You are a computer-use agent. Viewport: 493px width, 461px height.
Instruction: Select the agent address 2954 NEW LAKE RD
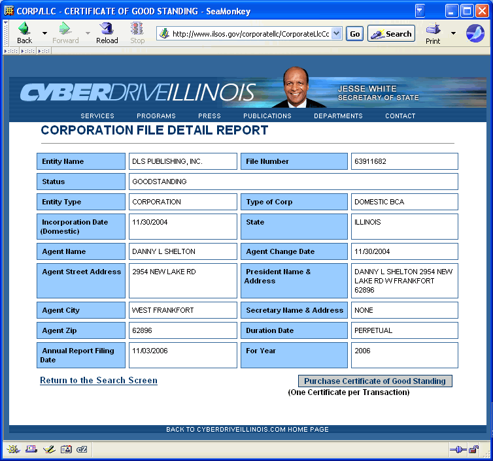[164, 272]
